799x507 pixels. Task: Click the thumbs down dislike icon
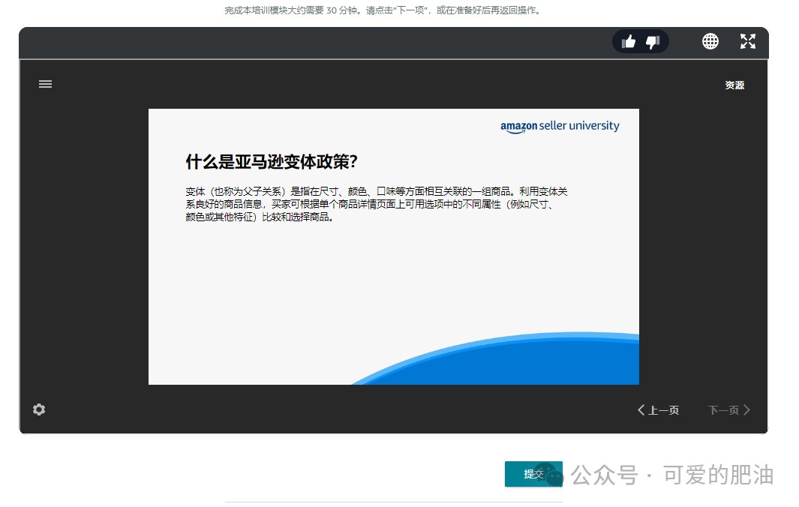[653, 42]
